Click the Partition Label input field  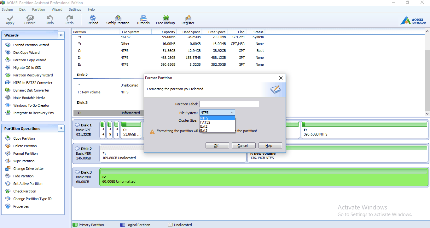(229, 104)
